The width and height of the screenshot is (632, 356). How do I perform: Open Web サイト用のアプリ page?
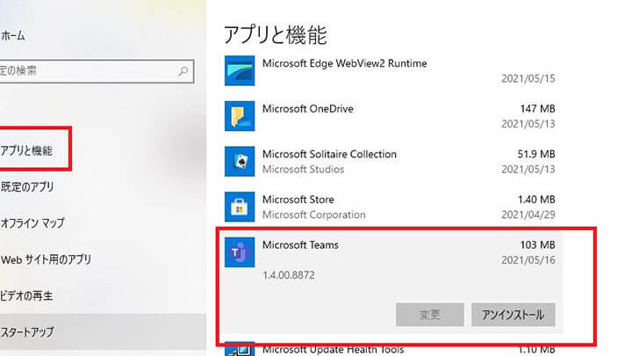[46, 259]
